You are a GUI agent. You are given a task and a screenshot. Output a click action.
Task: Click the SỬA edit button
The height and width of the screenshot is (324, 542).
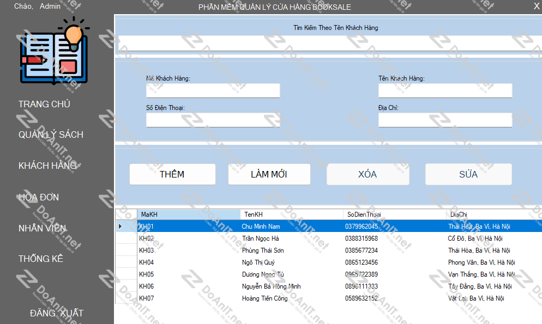coord(468,174)
